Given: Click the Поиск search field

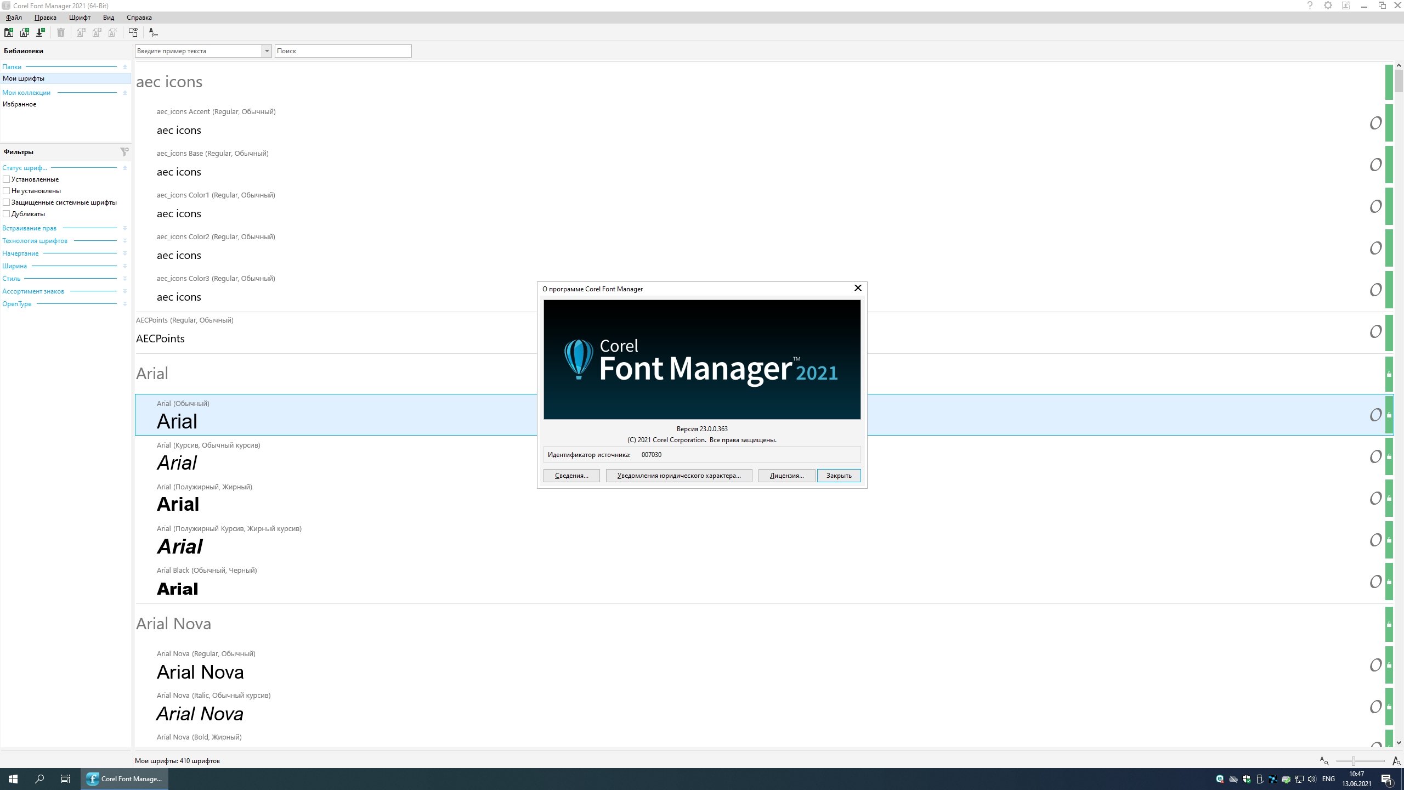Looking at the screenshot, I should coord(343,51).
